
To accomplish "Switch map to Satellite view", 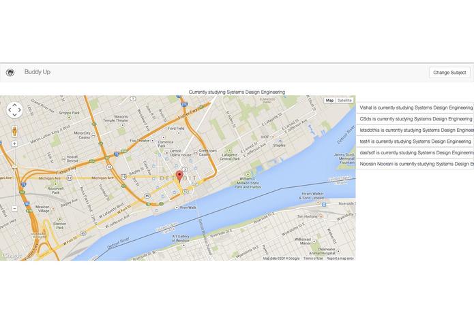I will click(344, 101).
